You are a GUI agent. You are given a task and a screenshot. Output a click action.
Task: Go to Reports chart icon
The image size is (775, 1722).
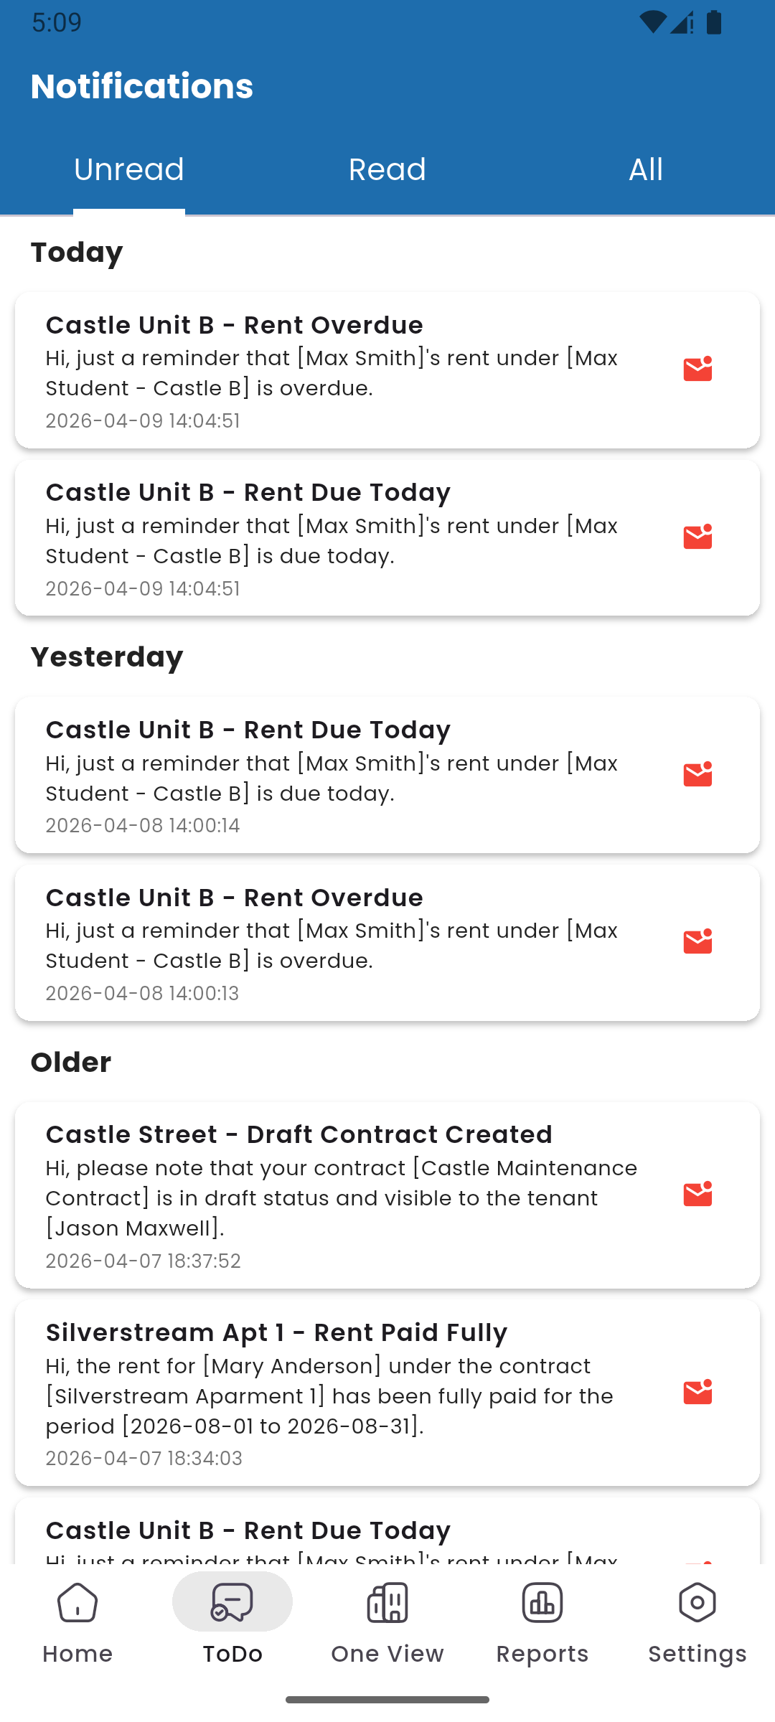(x=542, y=1604)
